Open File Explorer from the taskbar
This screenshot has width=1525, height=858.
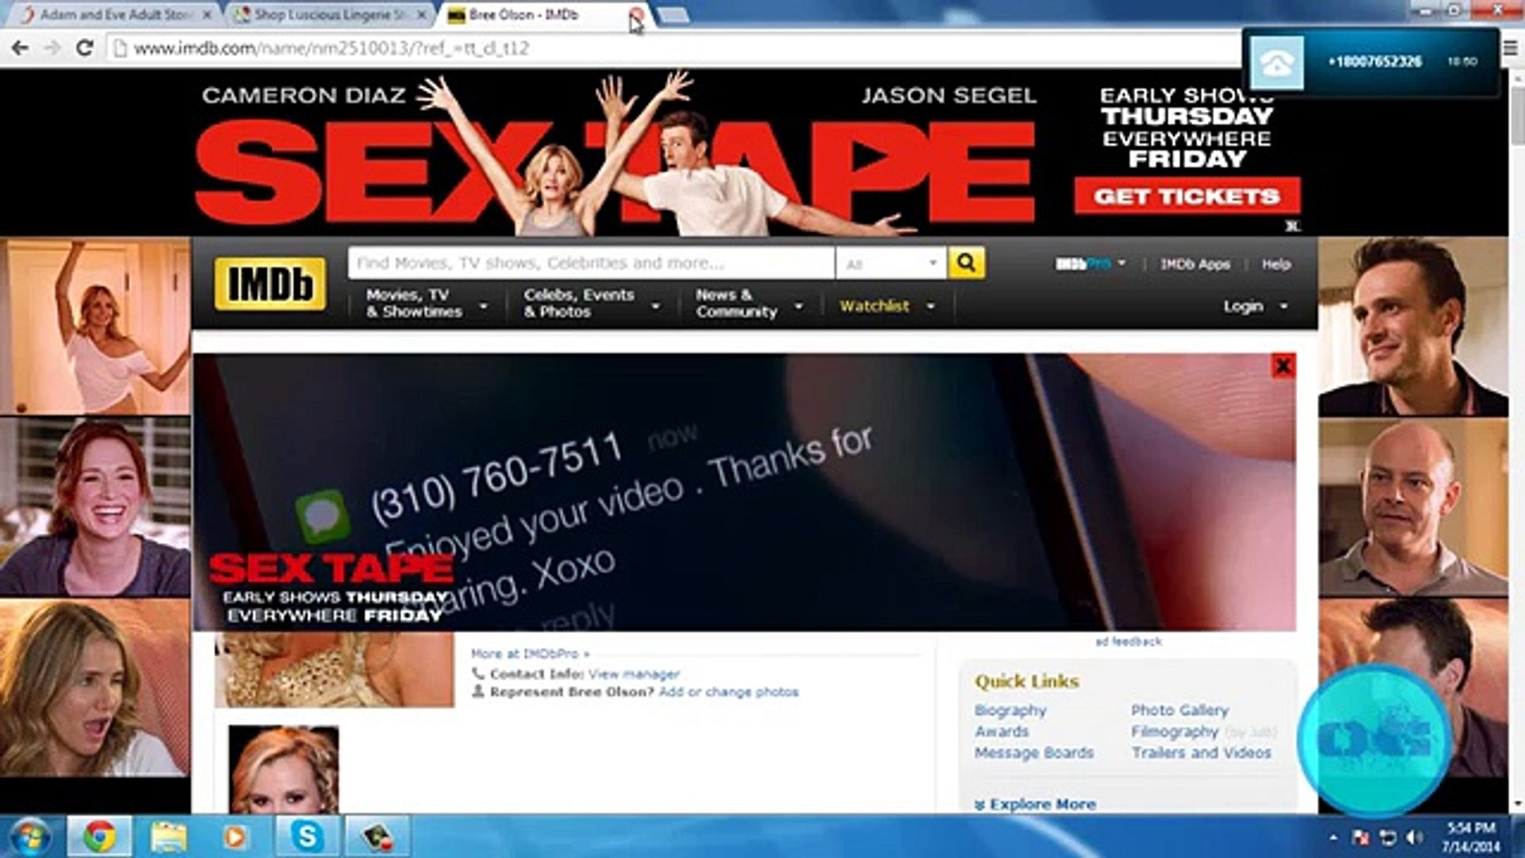coord(168,837)
